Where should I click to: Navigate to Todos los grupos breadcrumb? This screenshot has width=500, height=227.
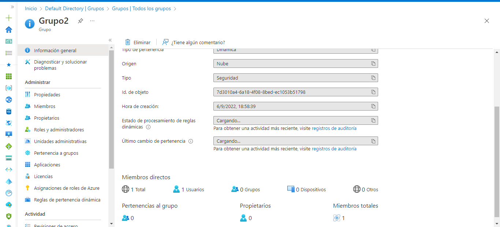(141, 8)
